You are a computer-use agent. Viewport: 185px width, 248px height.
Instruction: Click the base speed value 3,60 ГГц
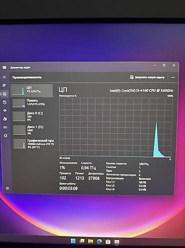[143, 164]
